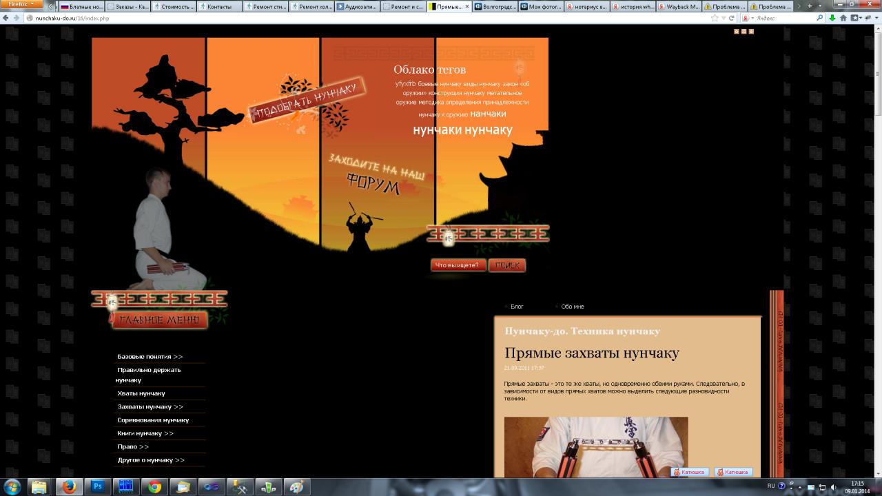882x496 pixels.
Task: Expand the add-on toolbar dropdown arrow
Action: [x=876, y=18]
